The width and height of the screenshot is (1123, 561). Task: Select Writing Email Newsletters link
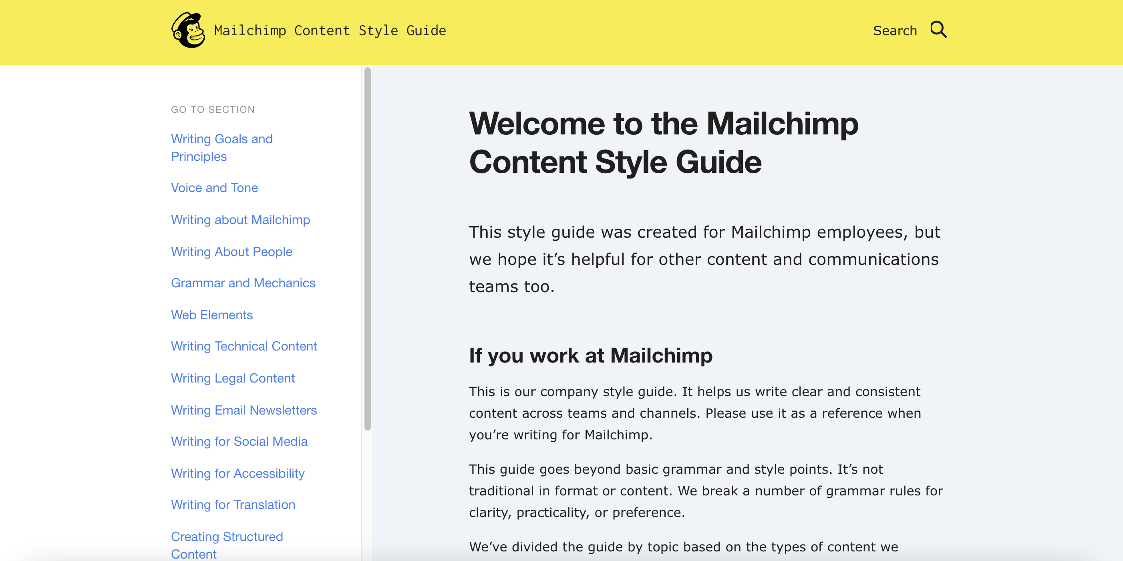(244, 410)
